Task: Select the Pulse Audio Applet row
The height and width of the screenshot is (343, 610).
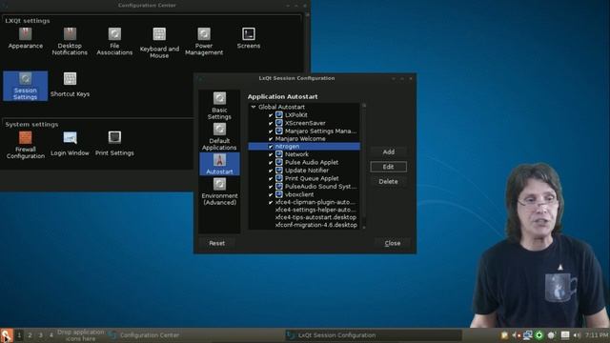Action: (x=304, y=163)
